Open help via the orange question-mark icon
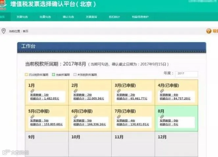This screenshot has width=218, height=157. pos(209,31)
